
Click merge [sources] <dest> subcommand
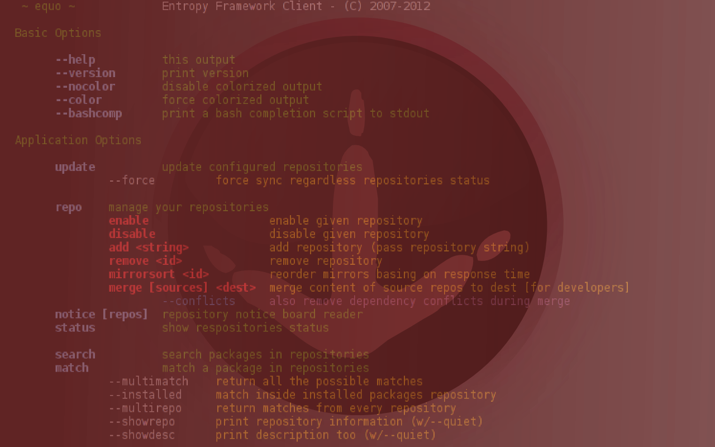182,288
